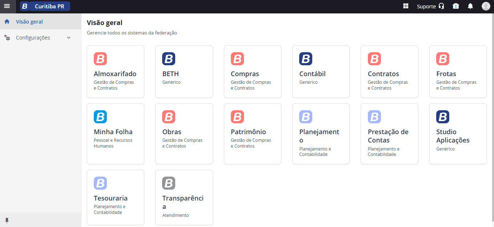494x227 pixels.
Task: Open the Compras system card
Action: pos(253,71)
